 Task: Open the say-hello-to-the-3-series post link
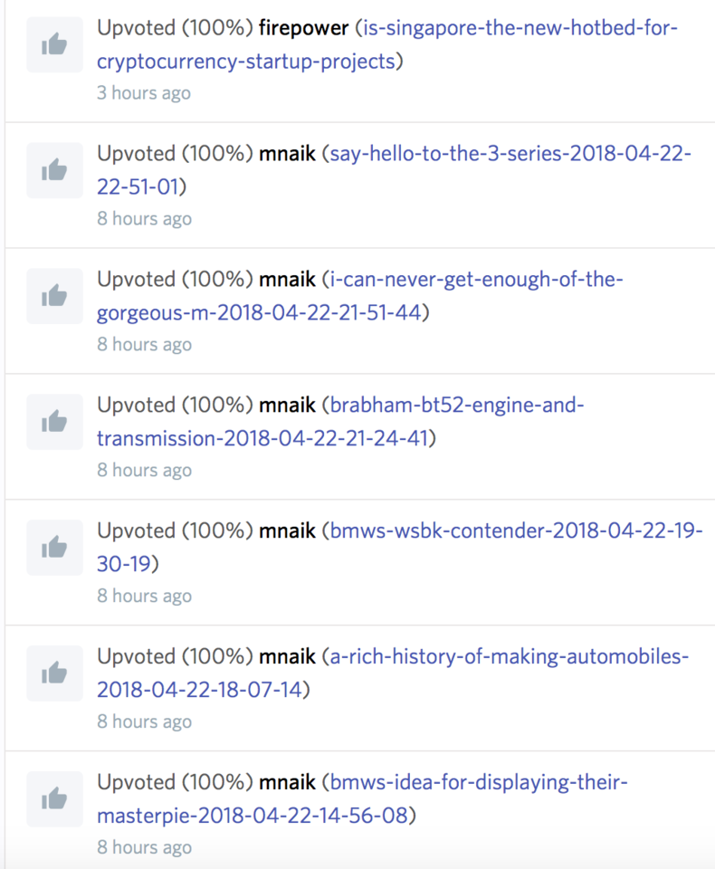(x=510, y=153)
